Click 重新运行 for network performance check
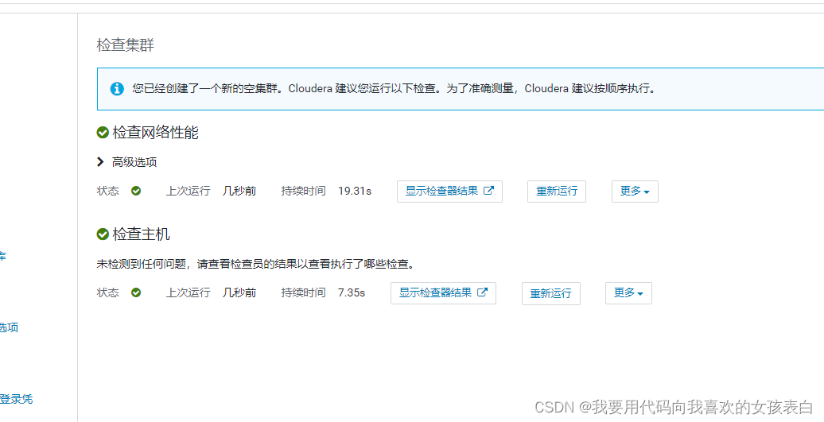The image size is (824, 422). pos(557,191)
